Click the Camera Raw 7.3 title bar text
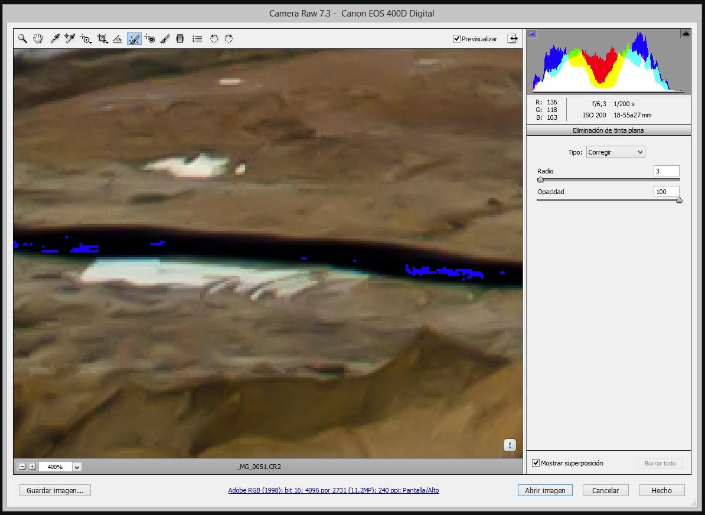 pos(351,14)
